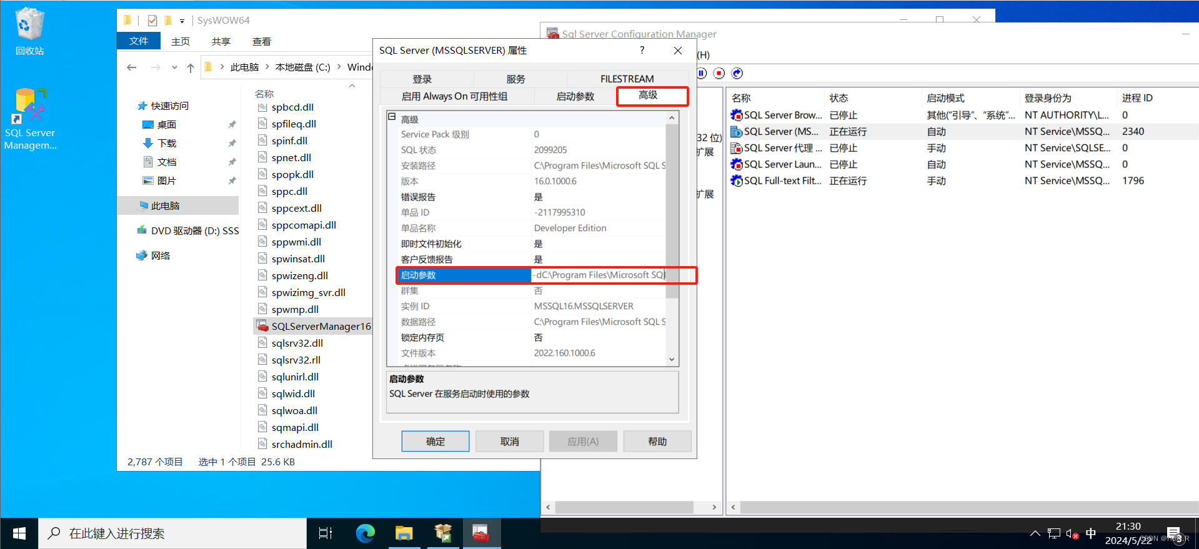Select SQL Server Agent service icon
1199x549 pixels.
pyautogui.click(x=736, y=148)
